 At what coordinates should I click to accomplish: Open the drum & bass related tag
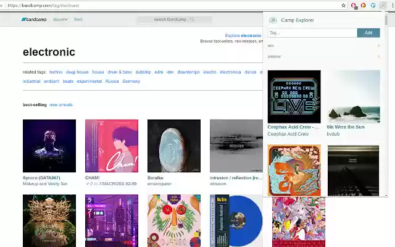tap(120, 72)
